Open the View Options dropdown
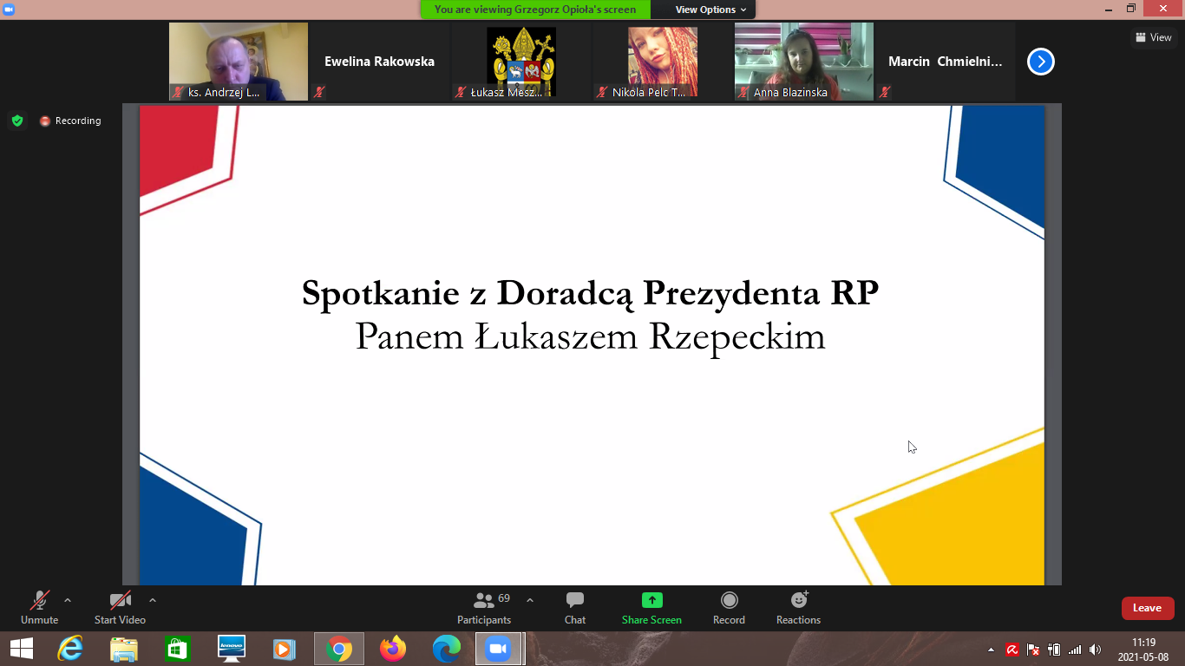The width and height of the screenshot is (1185, 666). click(x=710, y=10)
